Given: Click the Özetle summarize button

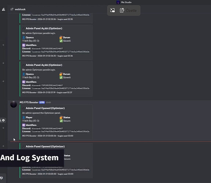Looking at the screenshot, I should pos(128,10).
